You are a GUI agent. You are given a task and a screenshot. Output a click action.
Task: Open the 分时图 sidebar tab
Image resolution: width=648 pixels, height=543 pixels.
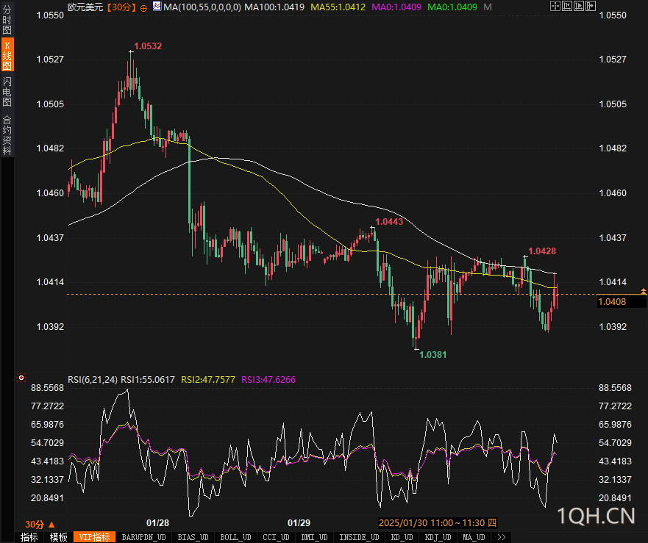point(7,19)
